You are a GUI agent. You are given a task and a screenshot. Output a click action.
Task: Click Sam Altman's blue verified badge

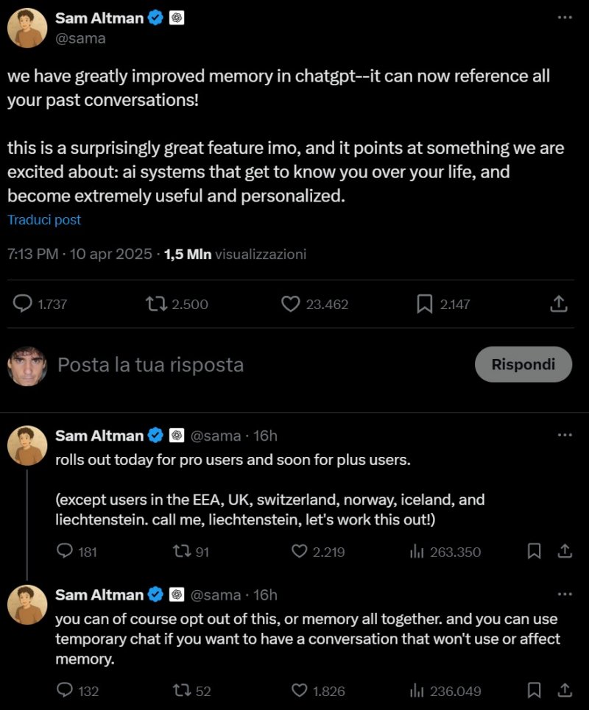coord(154,18)
